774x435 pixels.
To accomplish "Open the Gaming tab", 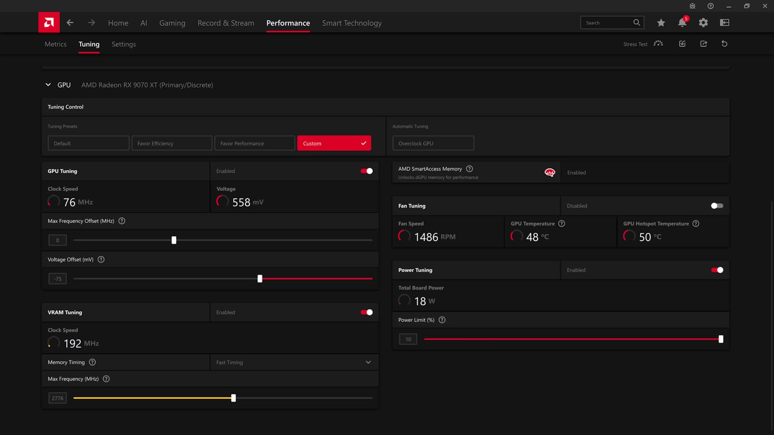I will (172, 23).
